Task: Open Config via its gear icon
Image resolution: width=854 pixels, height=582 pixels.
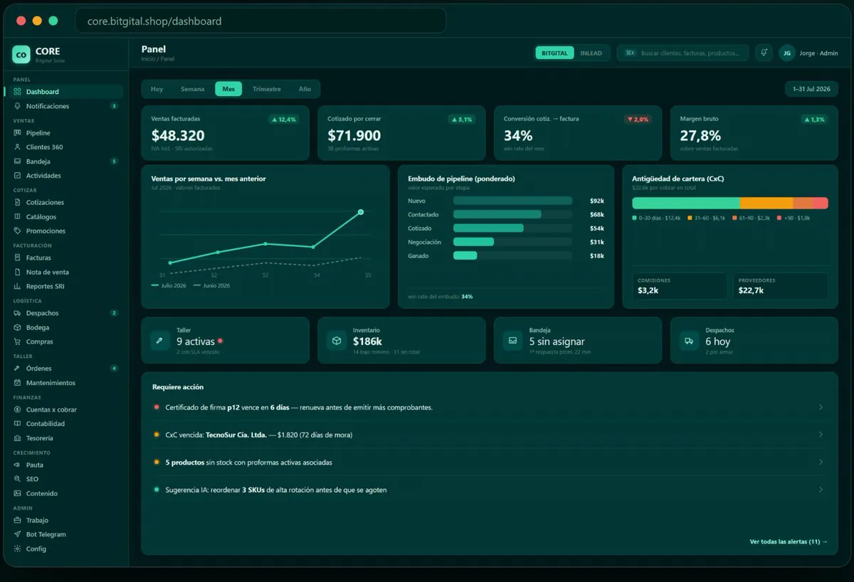Action: (x=18, y=549)
